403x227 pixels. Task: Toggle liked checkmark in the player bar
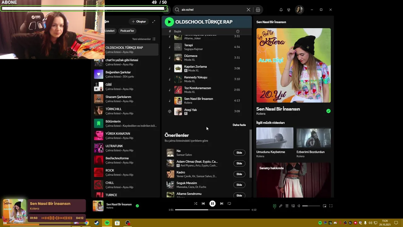137,206
